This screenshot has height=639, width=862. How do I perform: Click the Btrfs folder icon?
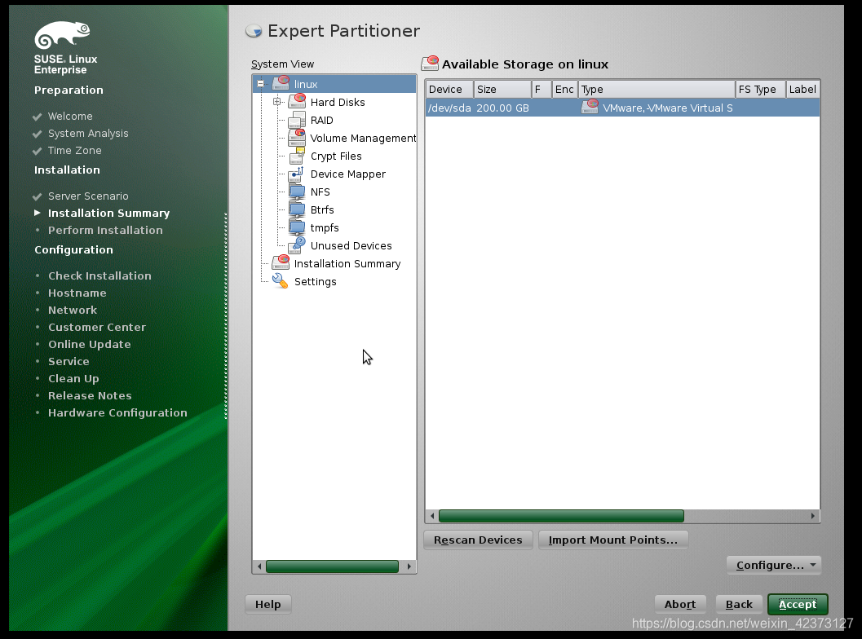point(297,210)
